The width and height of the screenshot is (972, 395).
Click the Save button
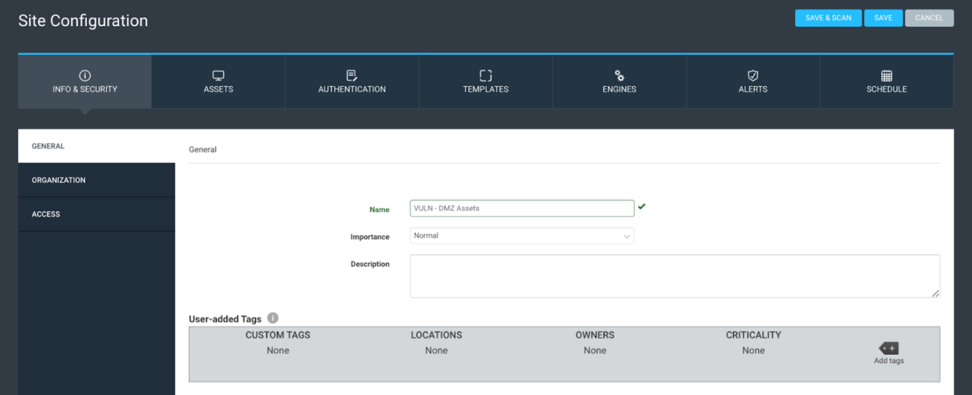[x=882, y=18]
